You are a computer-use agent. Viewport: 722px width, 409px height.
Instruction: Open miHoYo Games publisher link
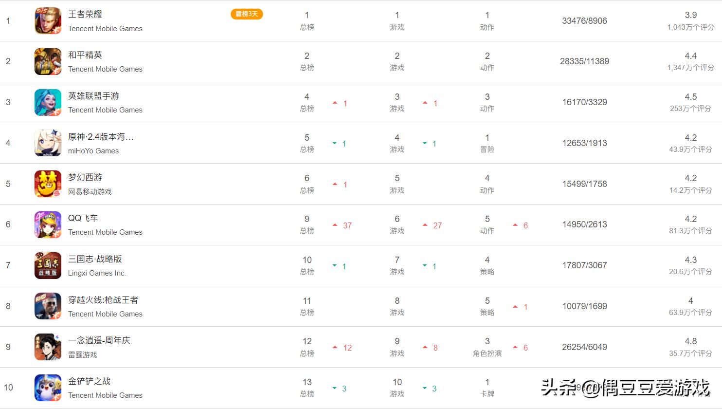(93, 151)
